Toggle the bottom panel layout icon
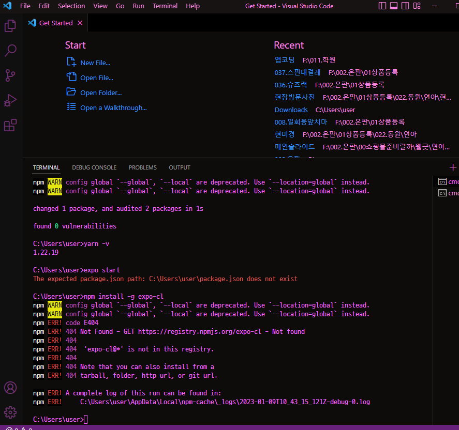 click(394, 6)
